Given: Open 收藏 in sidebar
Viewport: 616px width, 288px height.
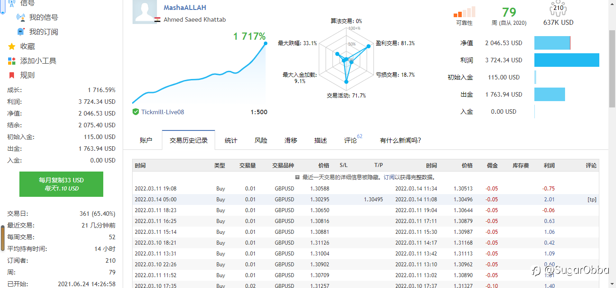Looking at the screenshot, I should (x=28, y=46).
